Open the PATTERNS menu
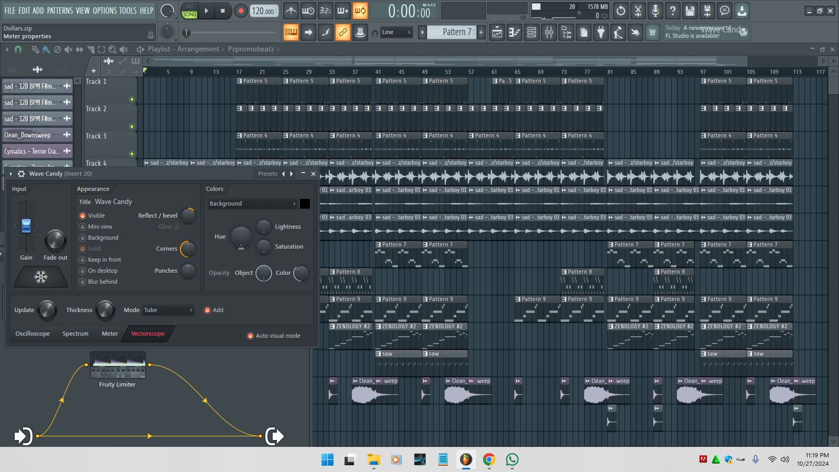Image resolution: width=839 pixels, height=472 pixels. pos(60,10)
